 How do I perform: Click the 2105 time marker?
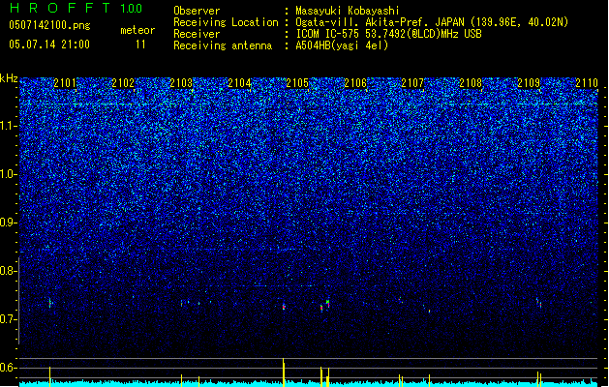pyautogui.click(x=297, y=83)
